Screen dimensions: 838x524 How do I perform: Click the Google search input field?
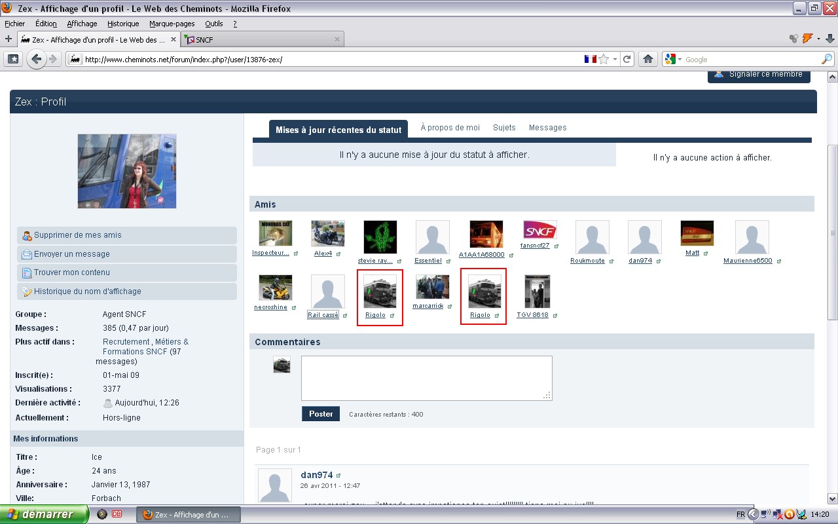tap(753, 59)
